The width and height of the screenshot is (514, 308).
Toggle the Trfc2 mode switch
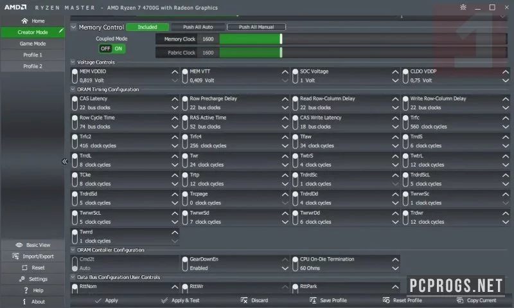click(x=75, y=141)
